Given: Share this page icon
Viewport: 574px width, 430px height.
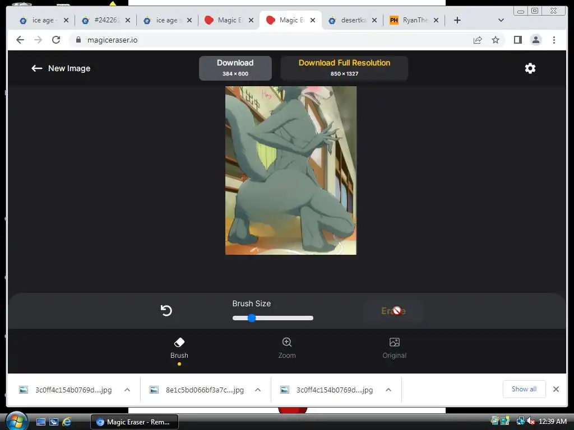Looking at the screenshot, I should coord(478,40).
